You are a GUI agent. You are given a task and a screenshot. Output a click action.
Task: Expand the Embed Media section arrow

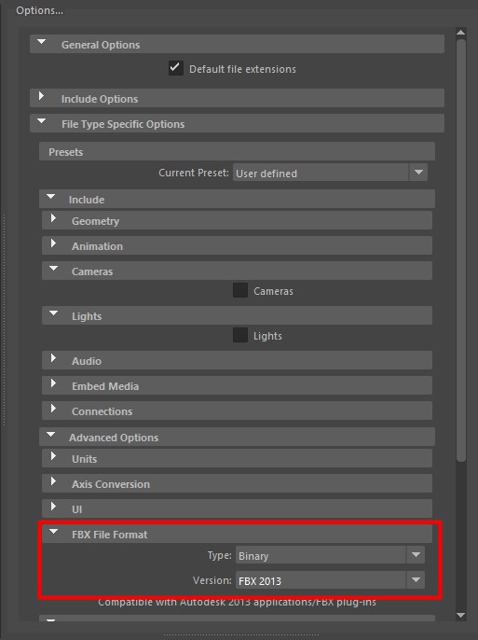(x=53, y=383)
